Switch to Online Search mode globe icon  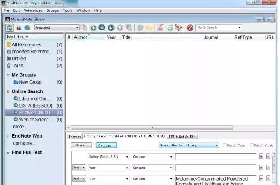click(27, 28)
